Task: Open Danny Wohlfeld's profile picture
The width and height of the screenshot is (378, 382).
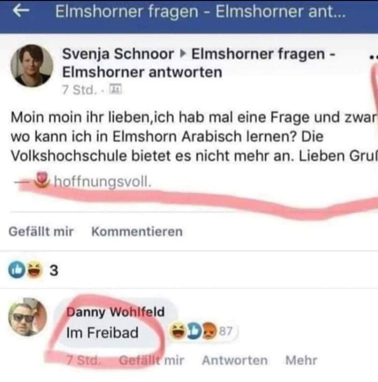Action: point(27,317)
